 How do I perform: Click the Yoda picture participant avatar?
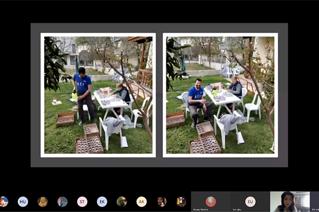pos(121,202)
